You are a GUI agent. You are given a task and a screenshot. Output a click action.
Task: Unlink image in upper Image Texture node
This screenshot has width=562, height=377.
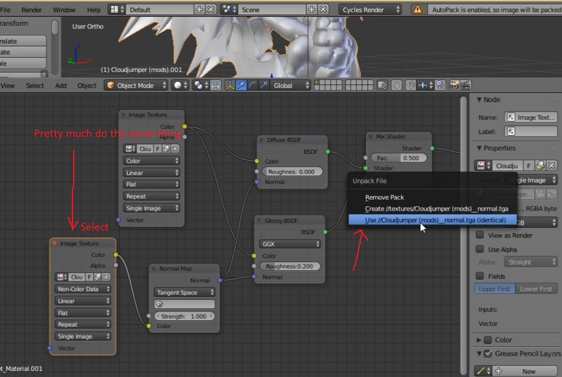coord(175,148)
